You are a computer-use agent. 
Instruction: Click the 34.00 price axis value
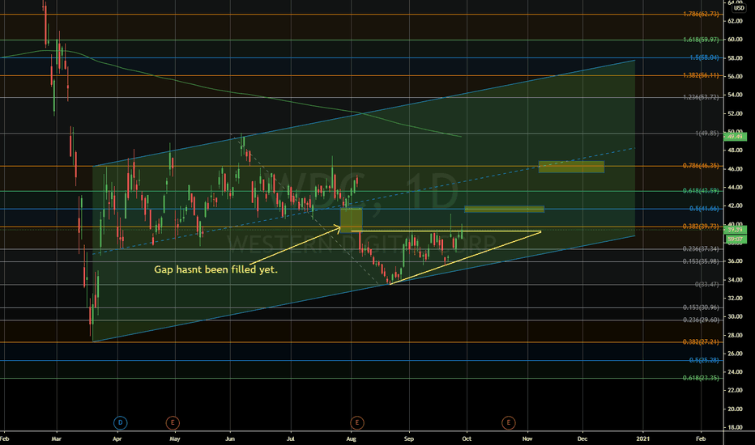(x=735, y=280)
